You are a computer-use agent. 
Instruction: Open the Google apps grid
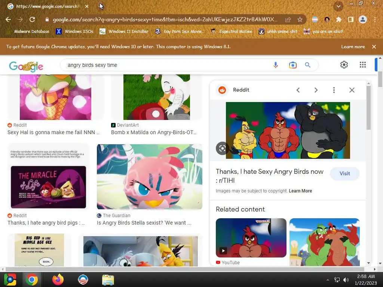tap(363, 65)
